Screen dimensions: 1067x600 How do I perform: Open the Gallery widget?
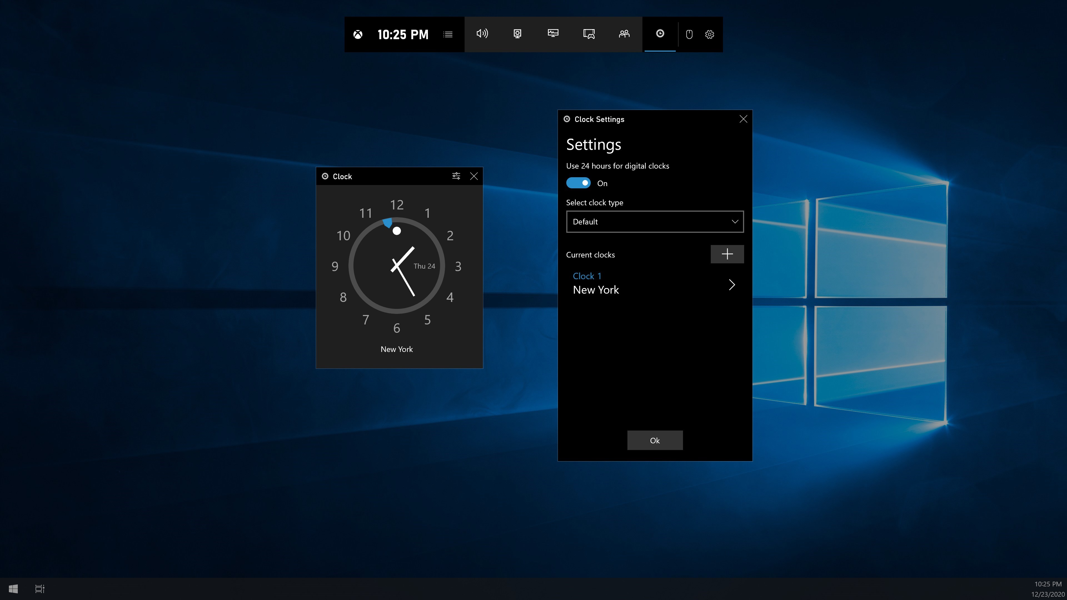589,34
